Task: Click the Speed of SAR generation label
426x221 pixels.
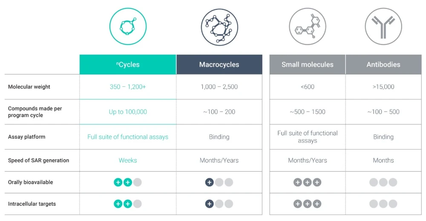Action: coord(39,161)
